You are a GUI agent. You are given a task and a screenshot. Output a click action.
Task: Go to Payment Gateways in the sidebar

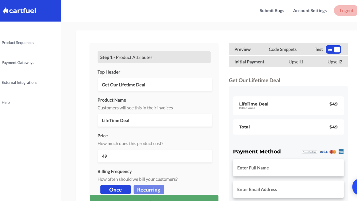point(18,63)
